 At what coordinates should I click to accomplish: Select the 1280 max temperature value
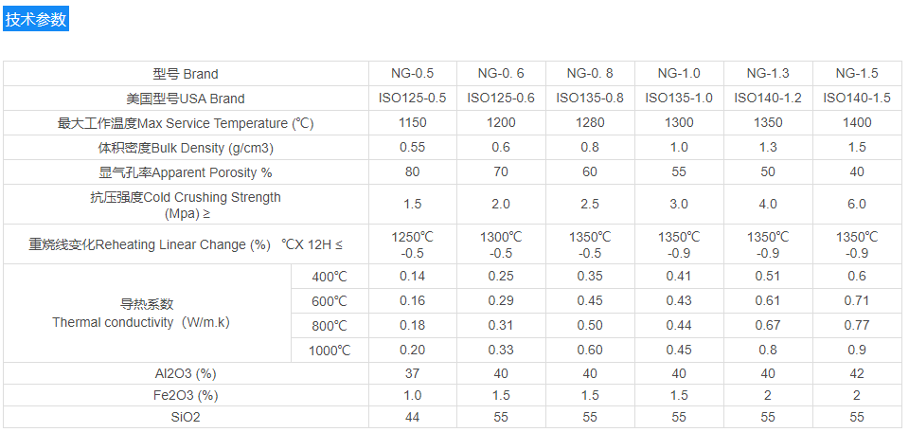point(590,123)
